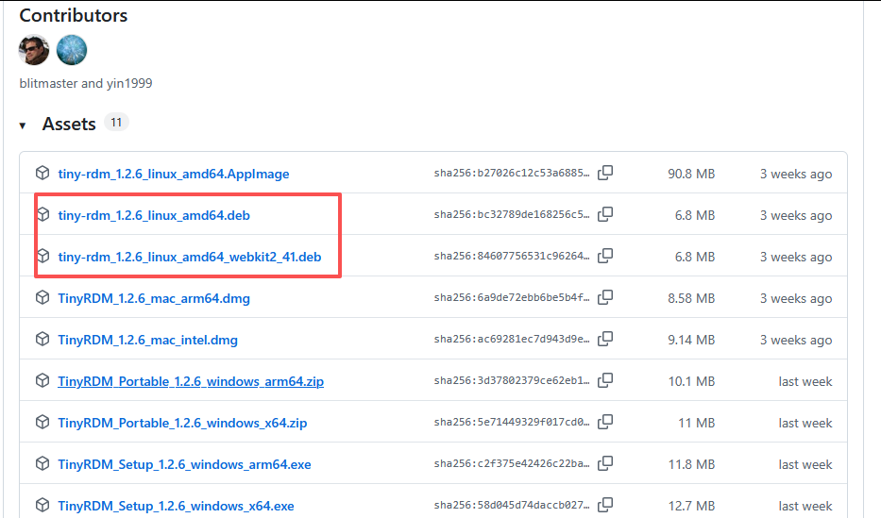Viewport: 881px width, 518px height.
Task: Download TinyRDM_1.2.6_mac_arm64.dmg
Action: [x=154, y=298]
